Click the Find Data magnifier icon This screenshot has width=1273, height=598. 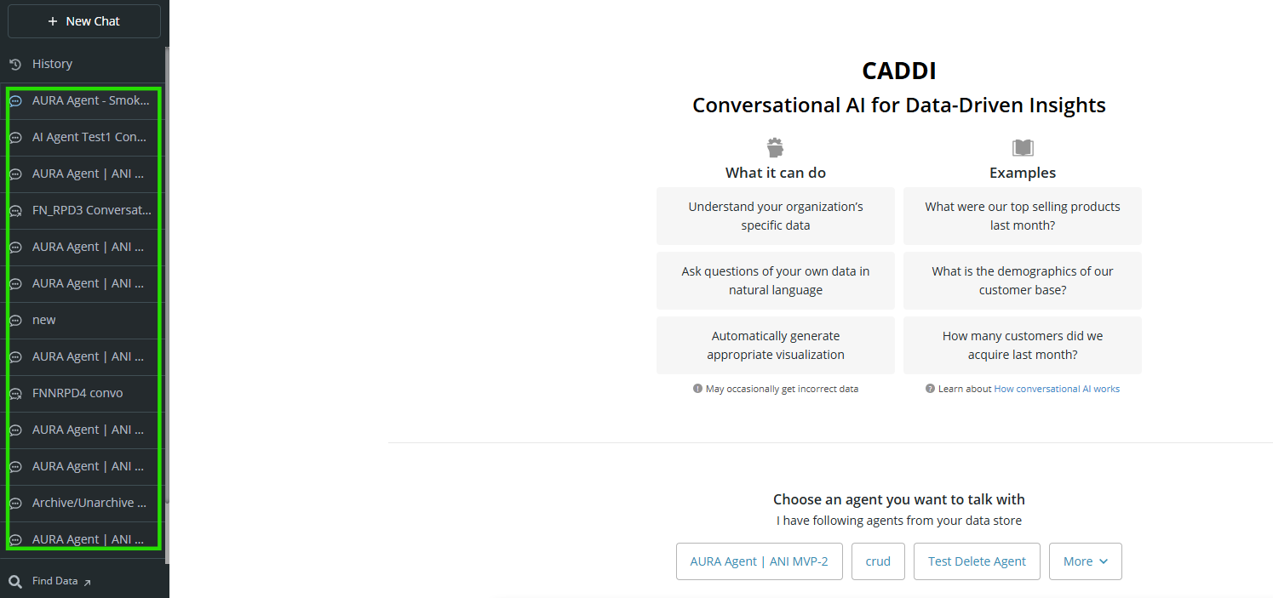(15, 582)
